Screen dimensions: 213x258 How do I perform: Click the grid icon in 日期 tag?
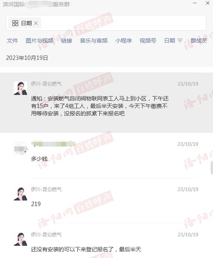(x=15, y=23)
